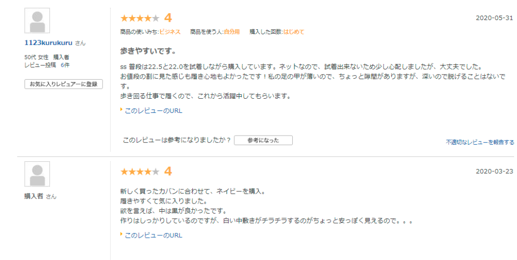Click the 参考になった button
Screen dimensions: 517x260
(263, 140)
